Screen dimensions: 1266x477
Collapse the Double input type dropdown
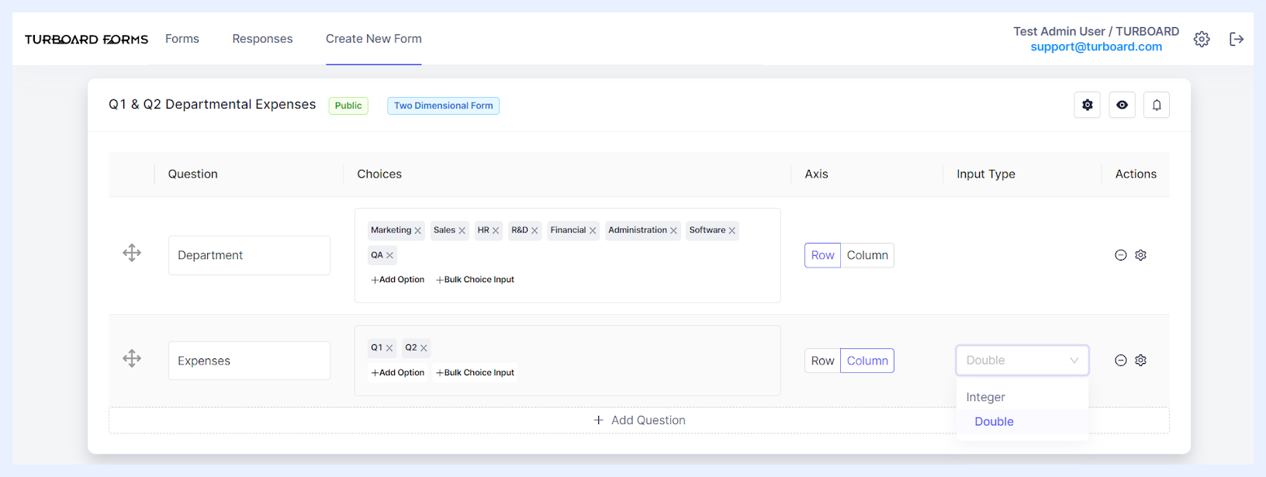(1022, 361)
